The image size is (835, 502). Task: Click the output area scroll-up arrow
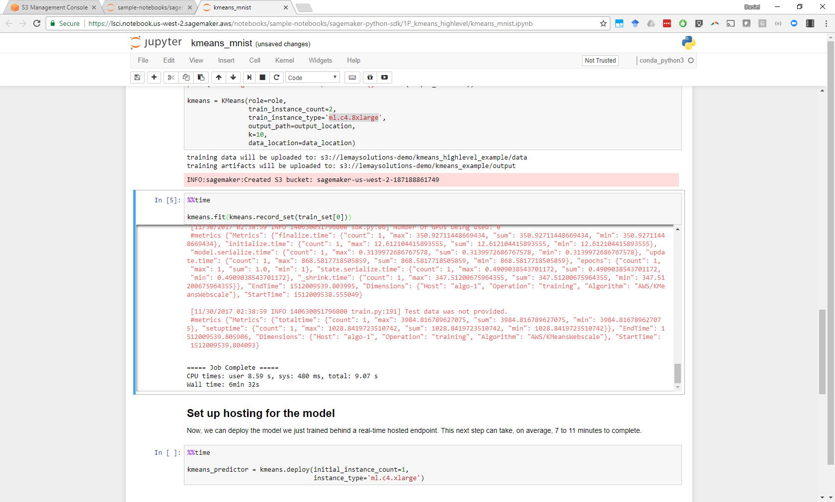[677, 229]
